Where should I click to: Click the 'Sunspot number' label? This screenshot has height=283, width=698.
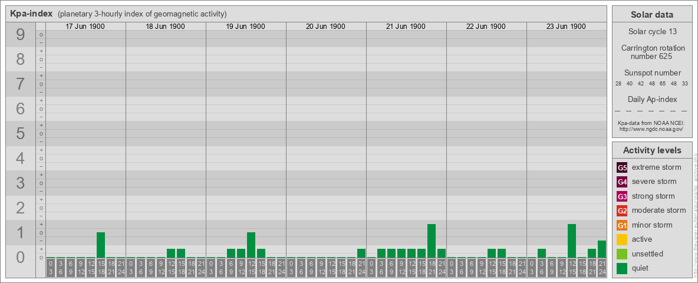coord(652,73)
